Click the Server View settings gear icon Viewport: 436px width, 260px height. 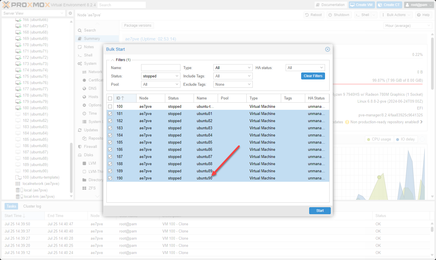pos(70,13)
